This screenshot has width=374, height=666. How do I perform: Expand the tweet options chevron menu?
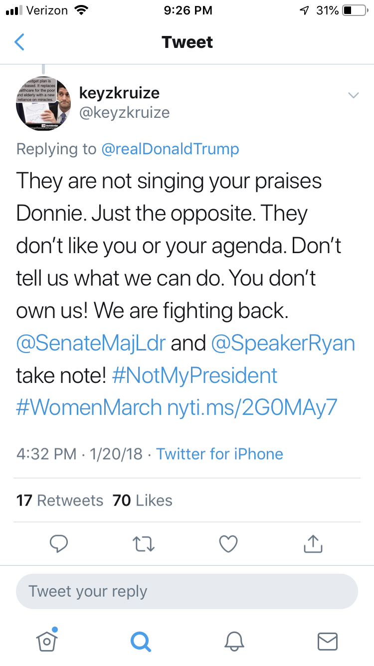click(x=353, y=95)
